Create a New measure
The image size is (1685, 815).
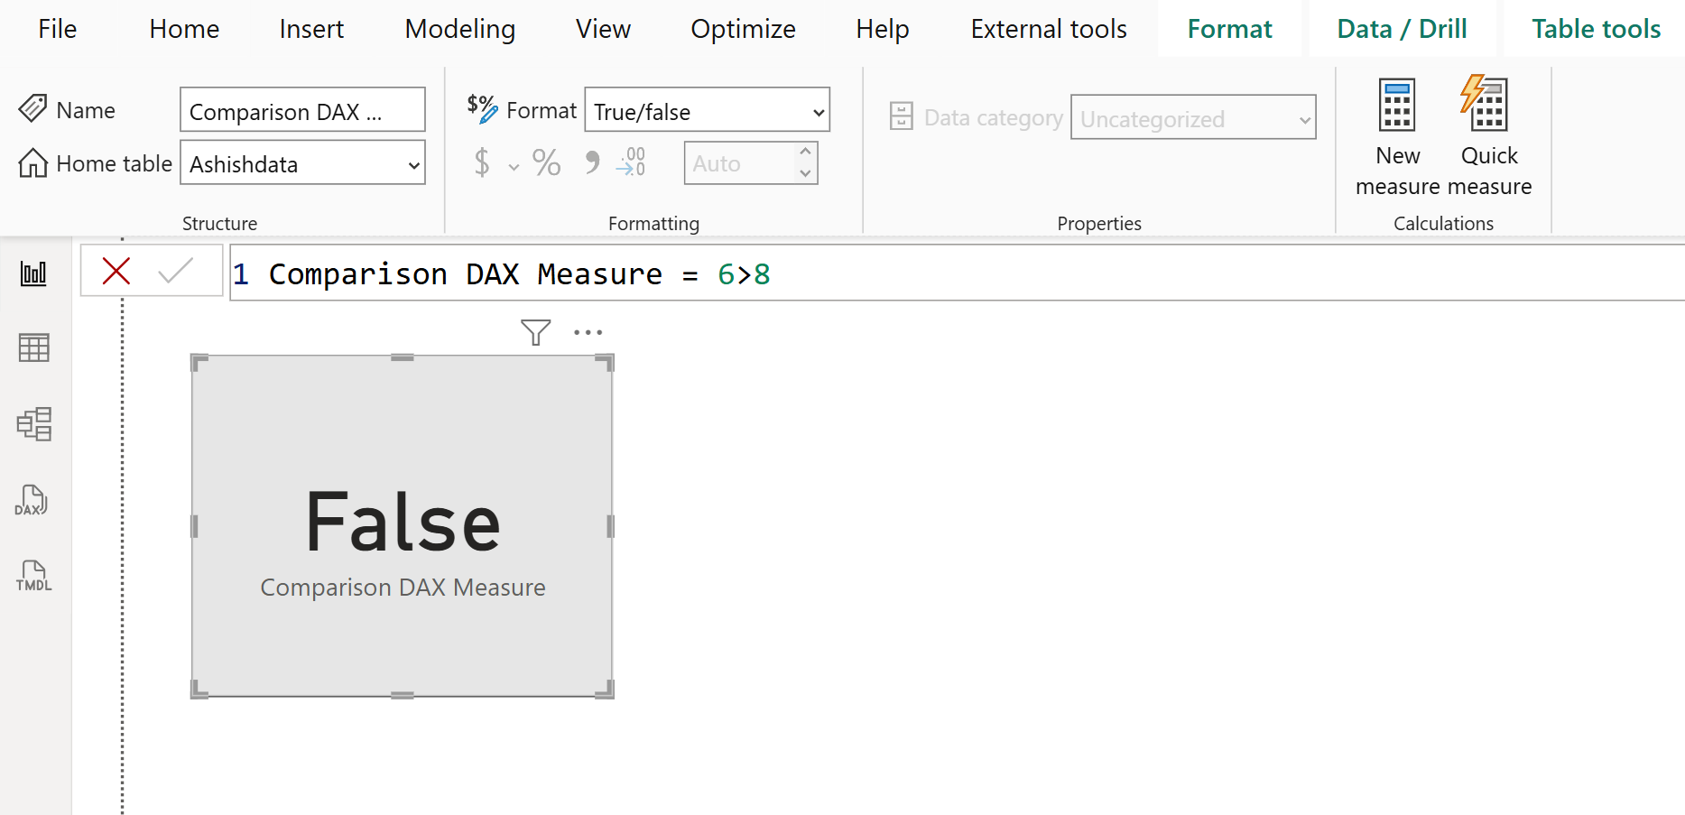point(1397,135)
